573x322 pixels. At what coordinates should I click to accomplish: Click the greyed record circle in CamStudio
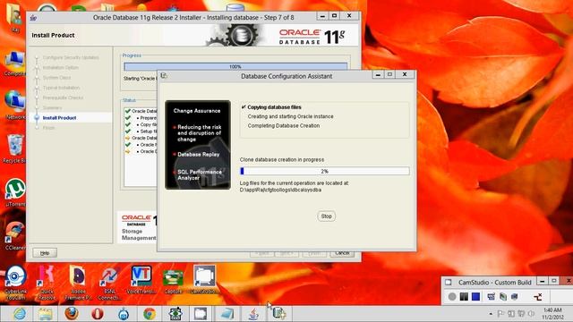(452, 296)
